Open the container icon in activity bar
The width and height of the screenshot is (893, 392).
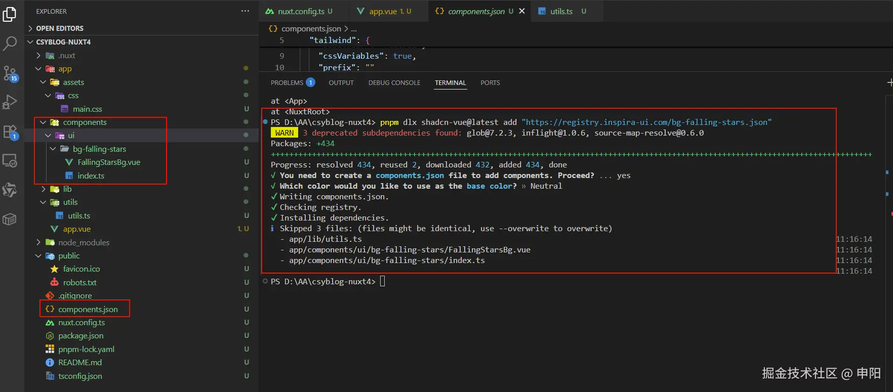pyautogui.click(x=10, y=220)
